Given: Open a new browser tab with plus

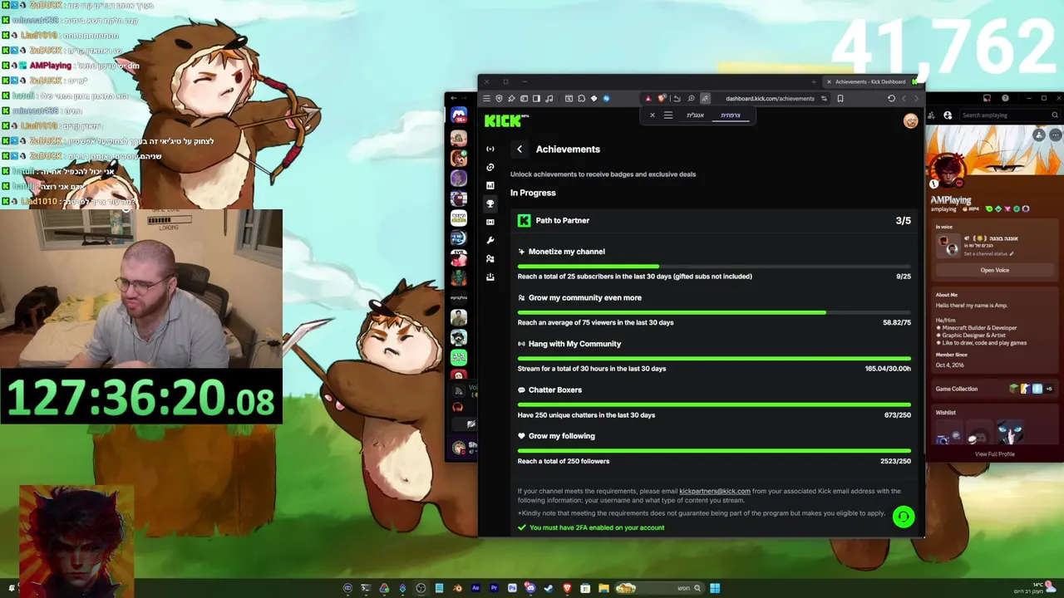Looking at the screenshot, I should (814, 81).
